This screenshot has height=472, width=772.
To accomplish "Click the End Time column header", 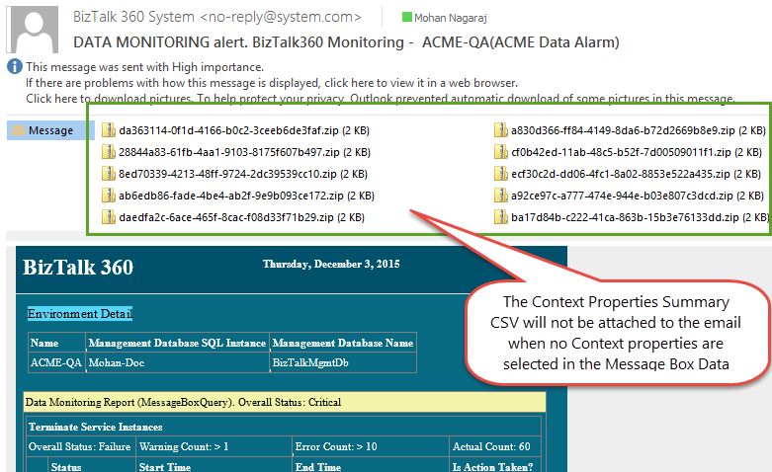I will [371, 466].
